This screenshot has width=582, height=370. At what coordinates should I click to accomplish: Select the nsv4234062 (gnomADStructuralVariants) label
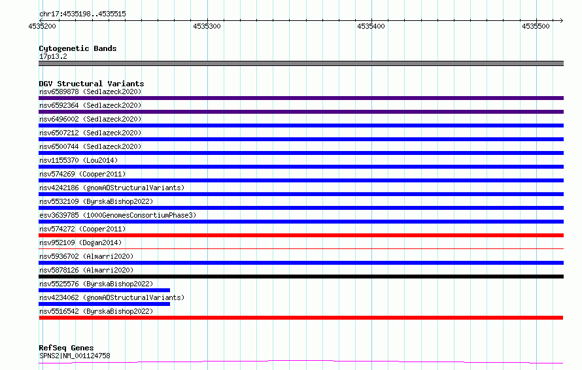click(112, 297)
